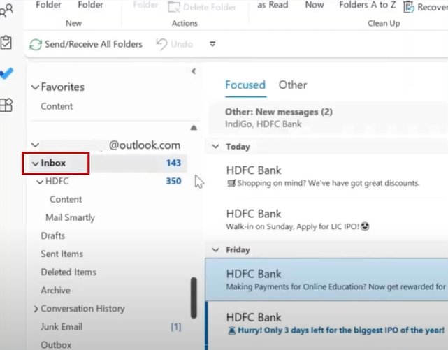Collapse the folder pane with arrow
This screenshot has height=350, width=448.
point(194,71)
